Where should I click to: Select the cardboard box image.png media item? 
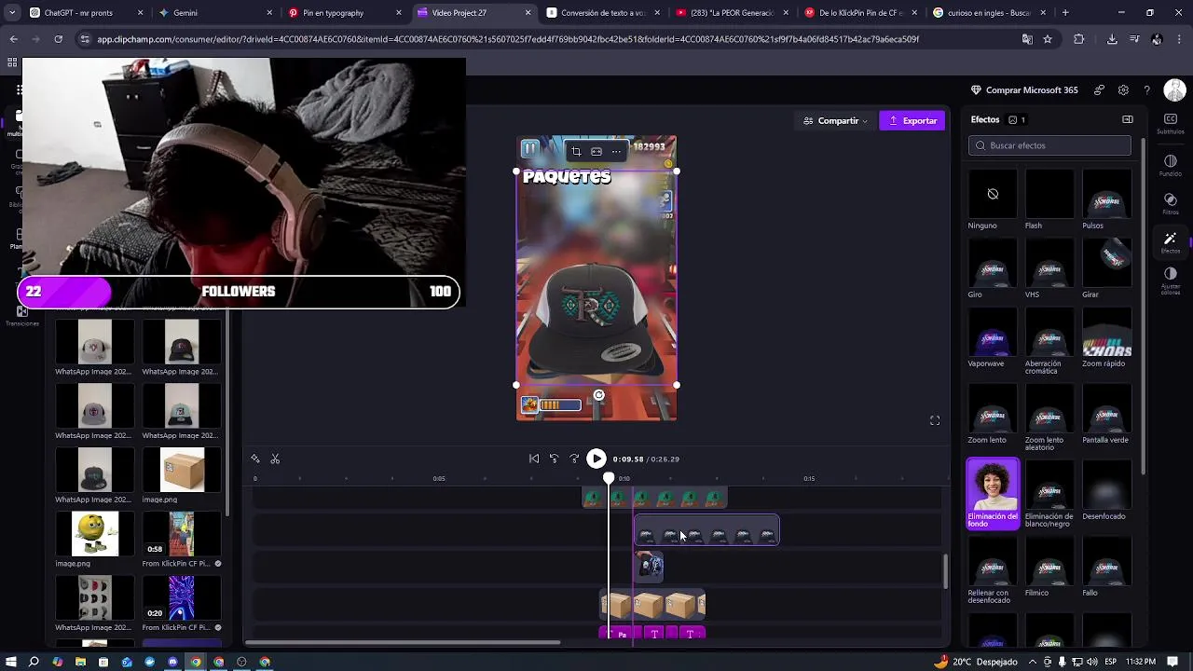tap(182, 470)
